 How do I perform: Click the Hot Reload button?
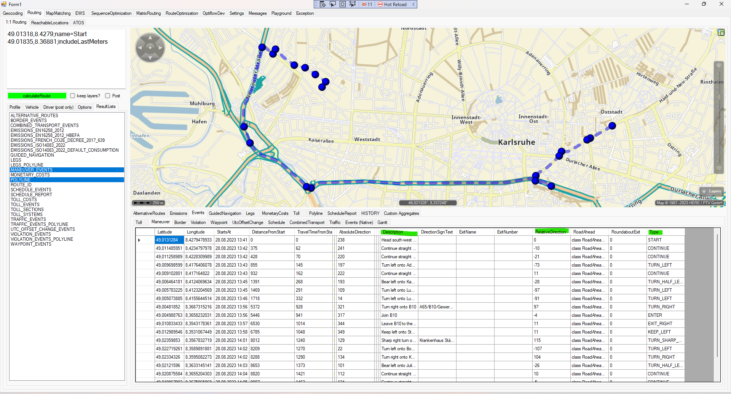coord(392,4)
